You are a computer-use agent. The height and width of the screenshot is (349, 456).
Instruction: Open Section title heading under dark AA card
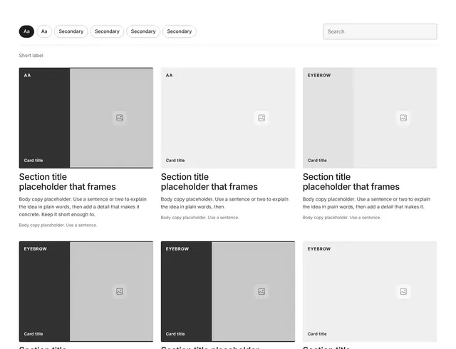68,182
